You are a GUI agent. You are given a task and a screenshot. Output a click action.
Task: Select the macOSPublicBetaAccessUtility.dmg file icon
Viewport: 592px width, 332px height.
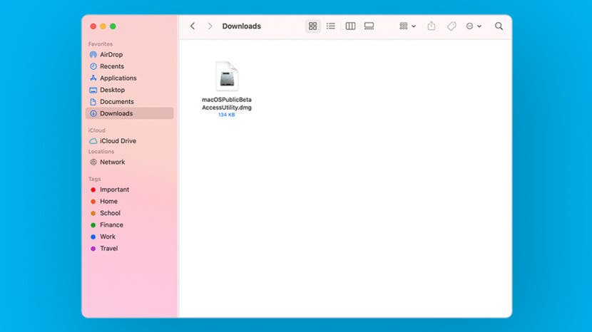pos(227,76)
